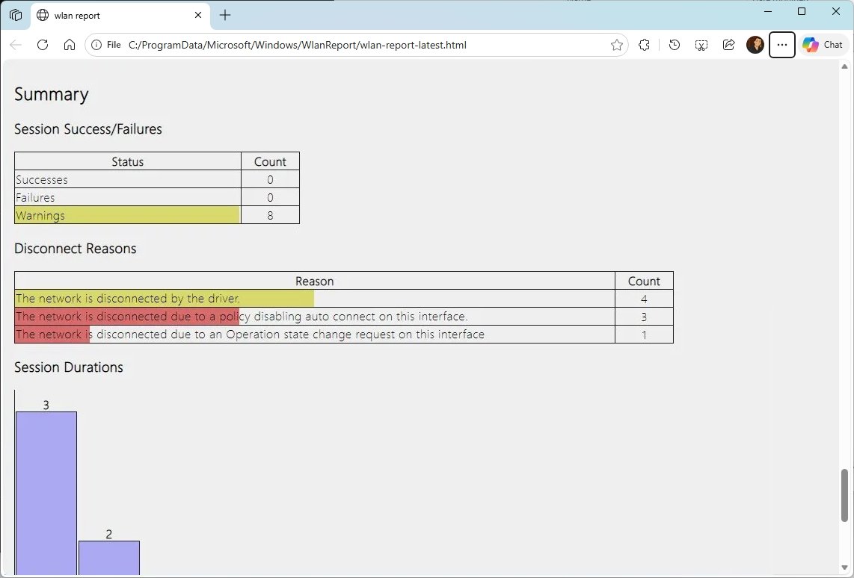The image size is (854, 578).
Task: Click the vertical scrollbar thumb
Action: click(x=845, y=495)
